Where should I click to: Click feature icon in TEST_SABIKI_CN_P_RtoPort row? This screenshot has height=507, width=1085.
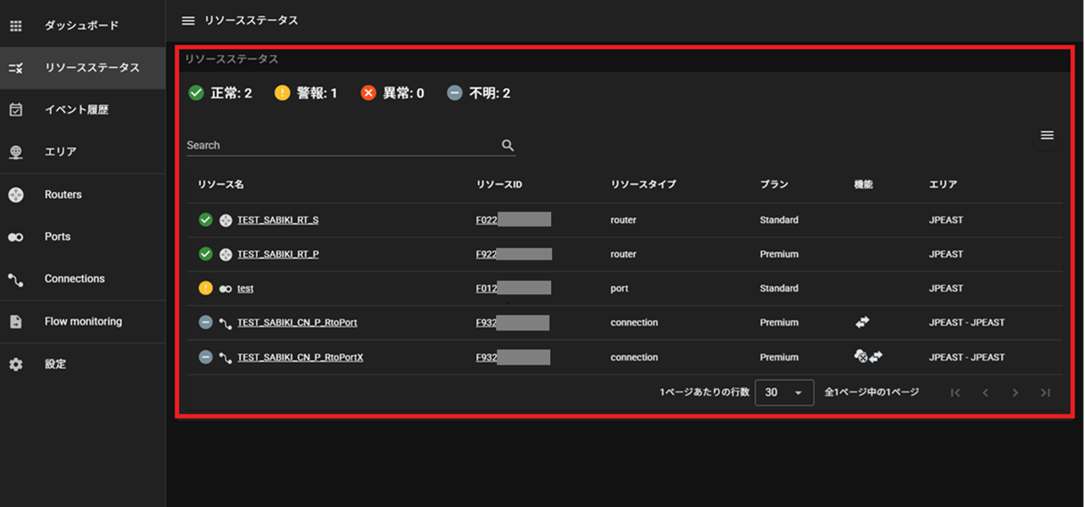863,322
